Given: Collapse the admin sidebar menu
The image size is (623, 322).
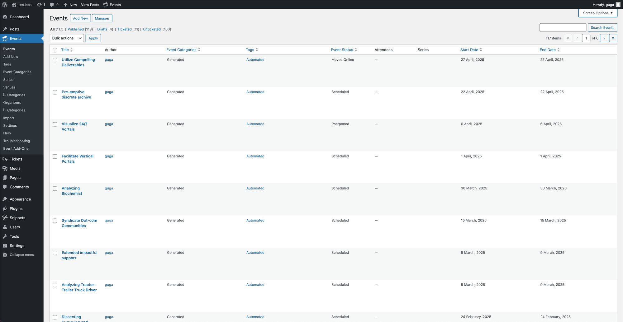Looking at the screenshot, I should [21, 254].
